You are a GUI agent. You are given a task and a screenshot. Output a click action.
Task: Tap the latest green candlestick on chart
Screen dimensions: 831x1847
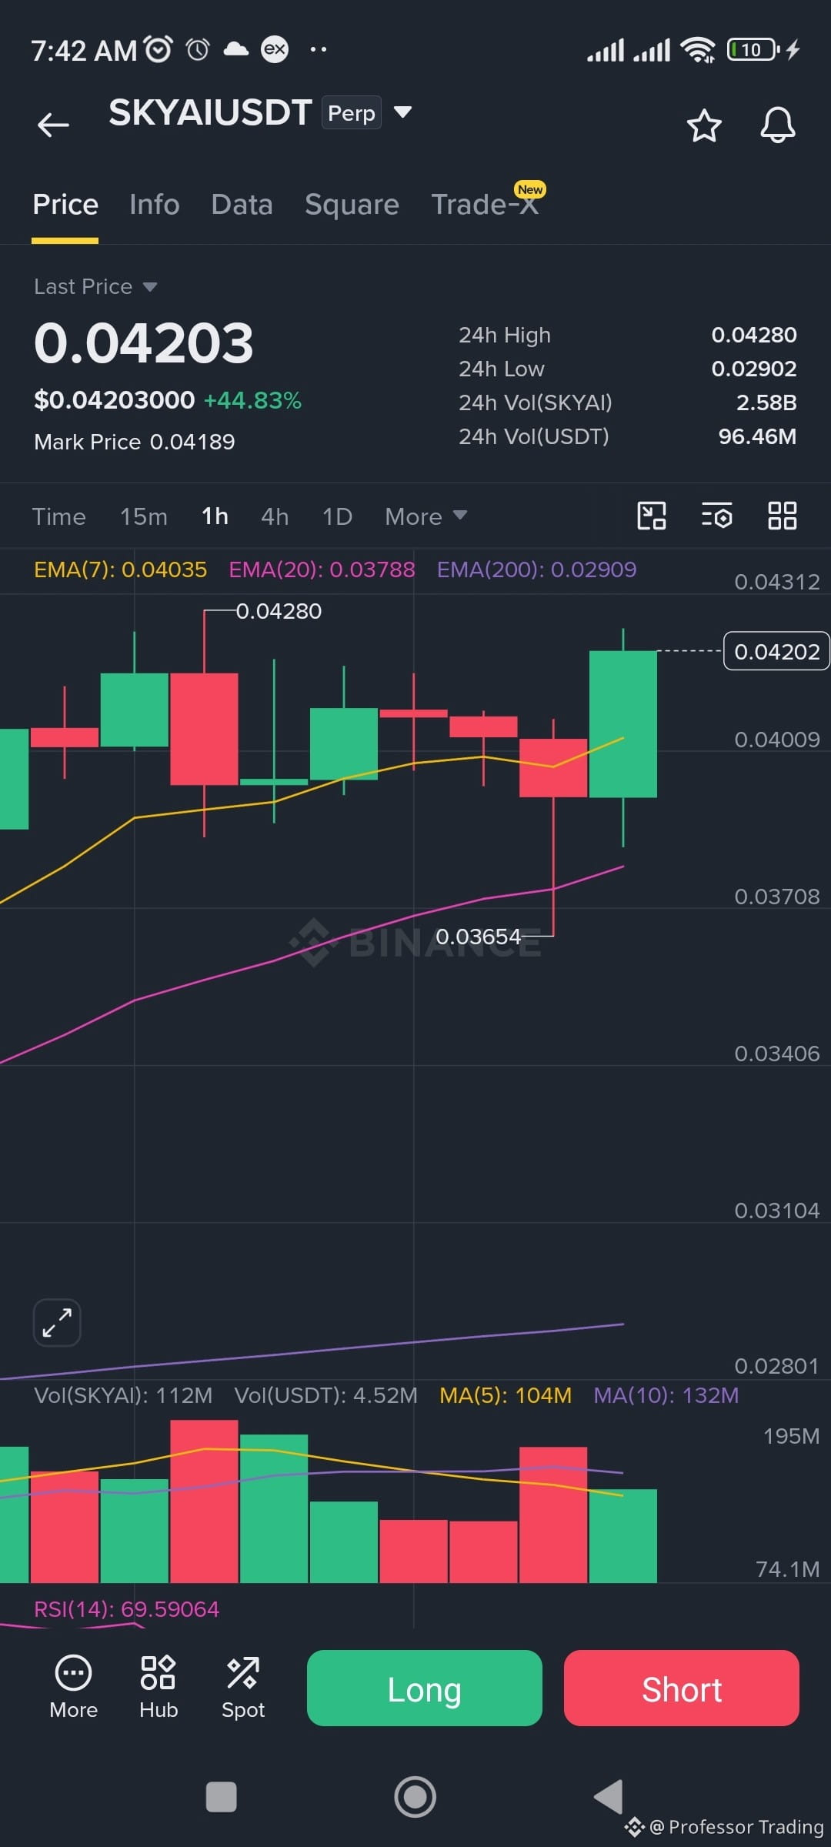623,724
